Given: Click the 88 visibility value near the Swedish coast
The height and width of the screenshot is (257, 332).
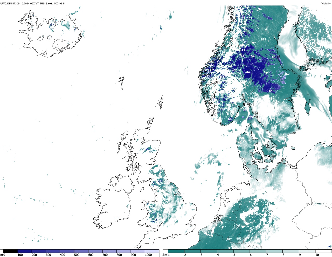Looking at the screenshot, I should coord(274,57).
